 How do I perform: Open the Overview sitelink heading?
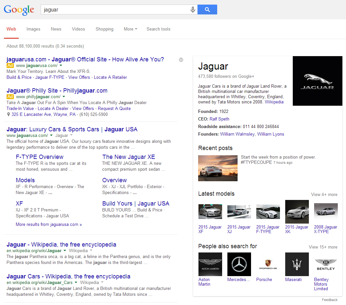115,180
